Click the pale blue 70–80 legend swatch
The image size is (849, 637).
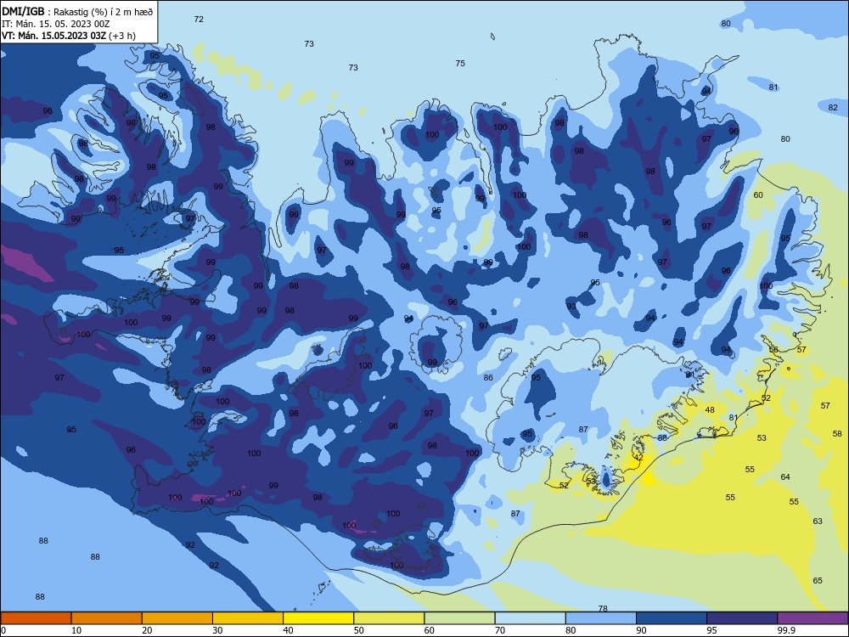pyautogui.click(x=530, y=618)
